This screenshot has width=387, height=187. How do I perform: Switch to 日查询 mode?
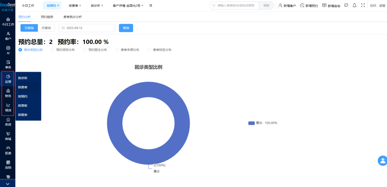(29, 28)
